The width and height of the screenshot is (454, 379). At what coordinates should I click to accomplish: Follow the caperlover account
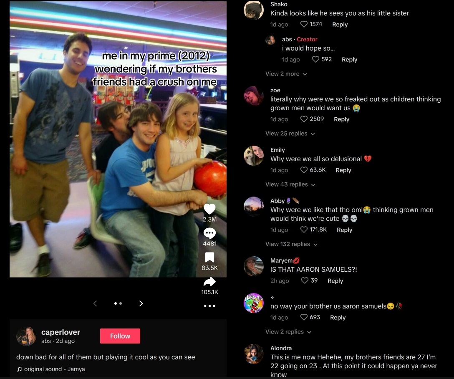120,336
